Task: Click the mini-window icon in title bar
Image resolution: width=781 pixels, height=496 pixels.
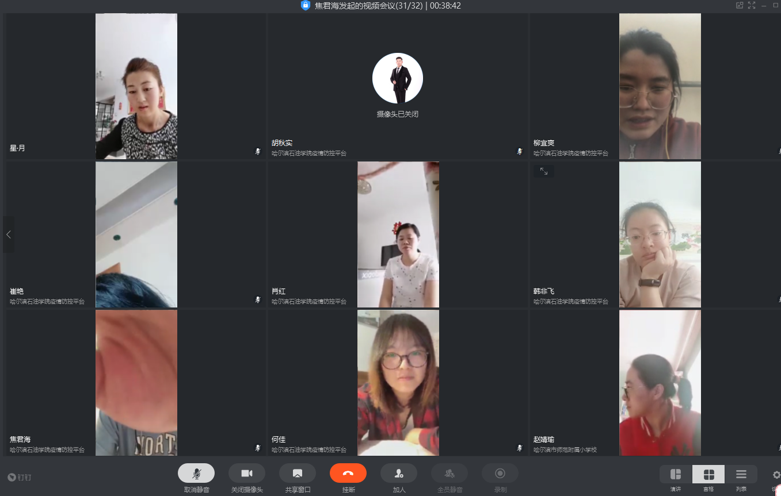Action: (740, 6)
